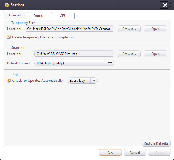Open the CPU tab

(x=63, y=15)
